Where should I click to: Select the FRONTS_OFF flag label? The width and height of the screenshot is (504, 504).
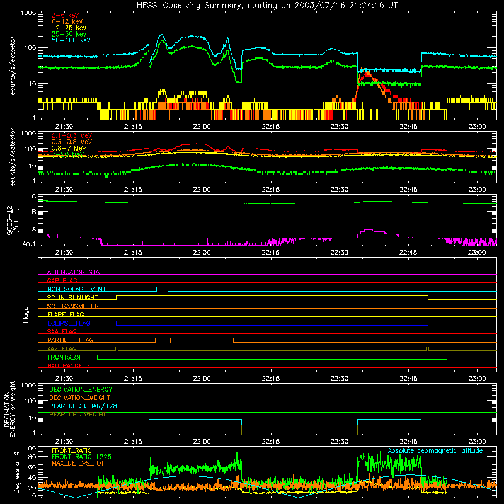click(x=66, y=357)
